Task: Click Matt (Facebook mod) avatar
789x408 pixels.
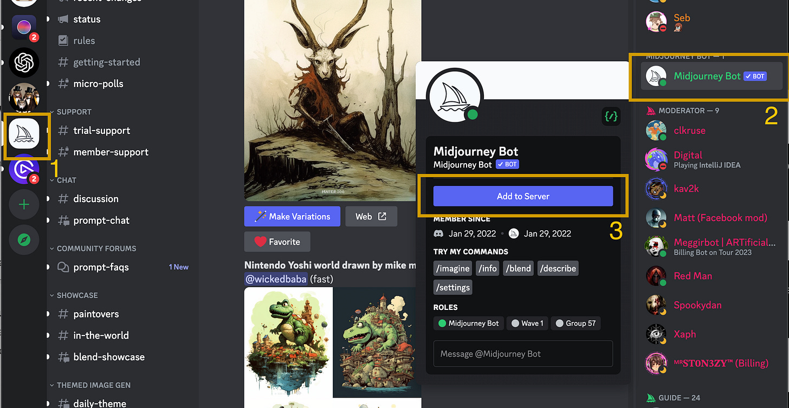Action: 656,218
